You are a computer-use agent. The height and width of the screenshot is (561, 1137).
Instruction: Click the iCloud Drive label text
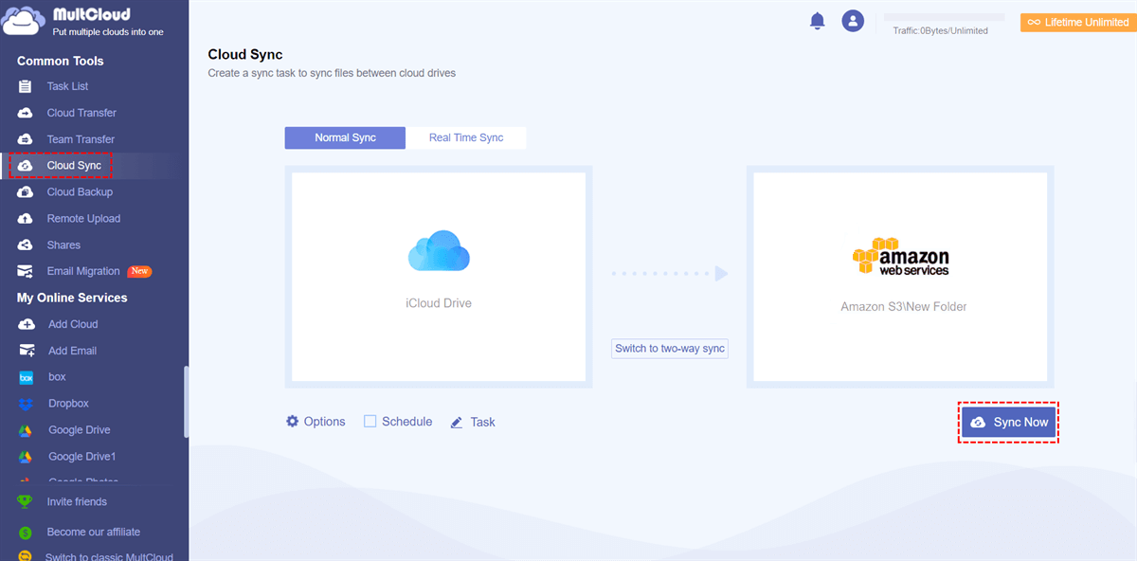[x=439, y=304]
